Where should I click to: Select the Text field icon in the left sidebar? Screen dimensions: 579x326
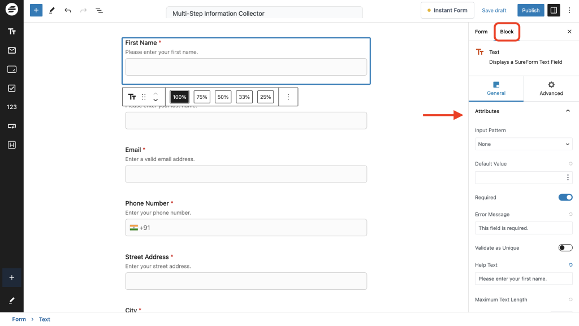click(x=11, y=31)
